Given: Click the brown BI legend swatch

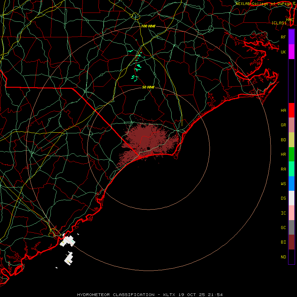Looking at the screenshot, I should point(291,242).
